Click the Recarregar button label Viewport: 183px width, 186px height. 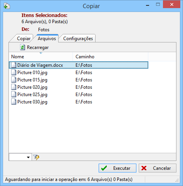click(x=38, y=47)
